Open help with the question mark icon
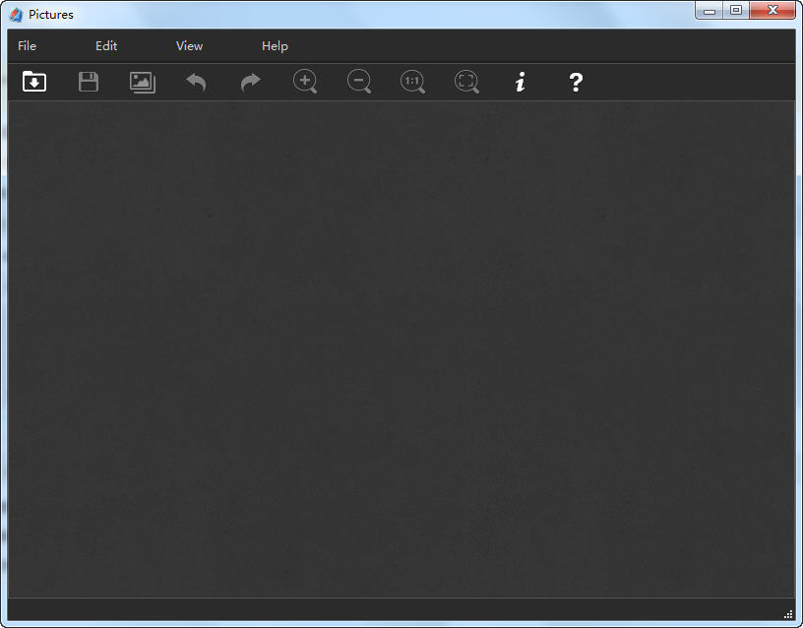The height and width of the screenshot is (628, 803). coord(576,82)
